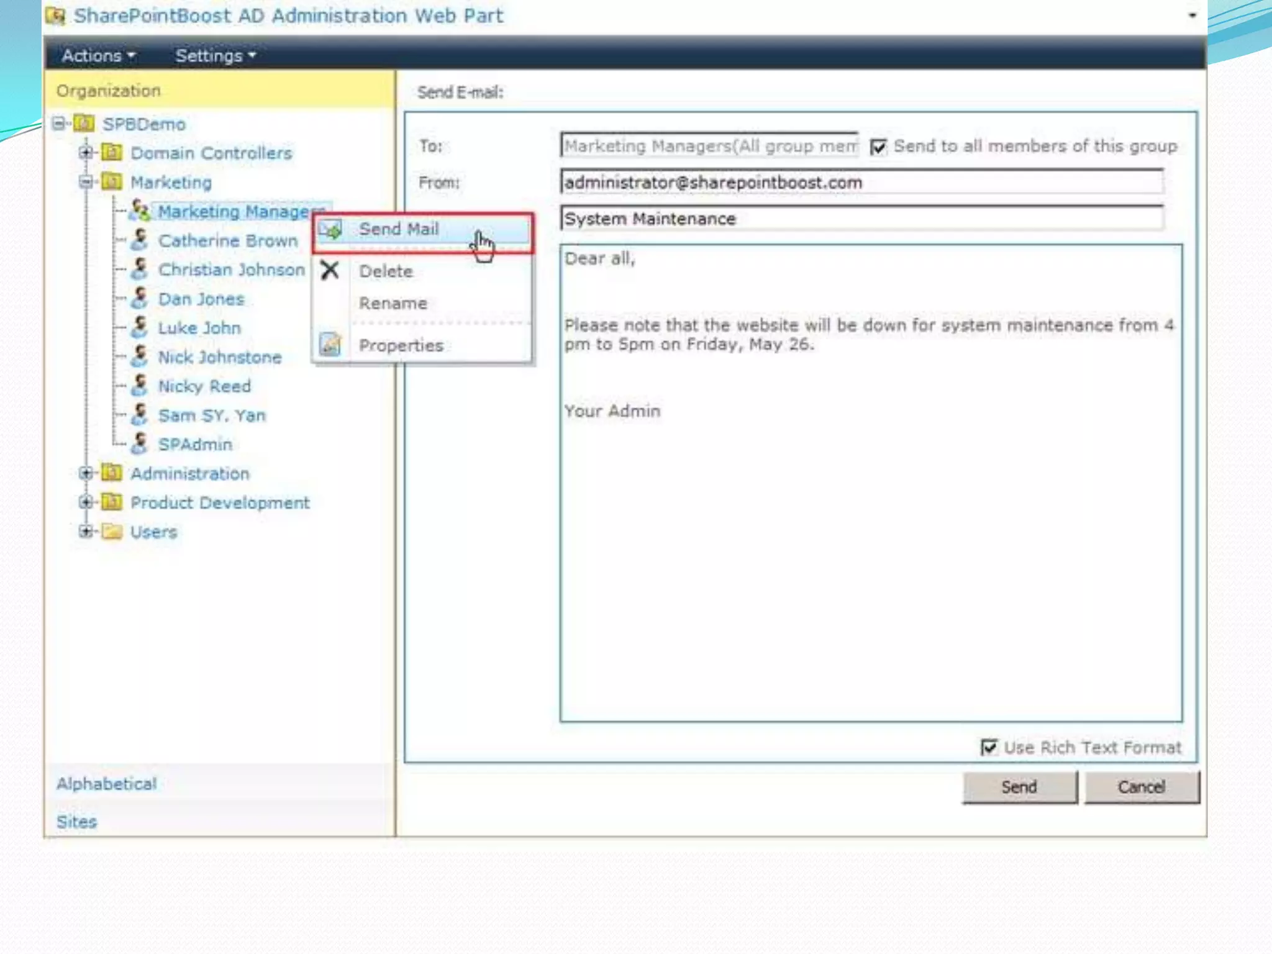Viewport: 1272px width, 954px height.
Task: Click SPAdmin's user icon in tree
Action: click(x=140, y=444)
